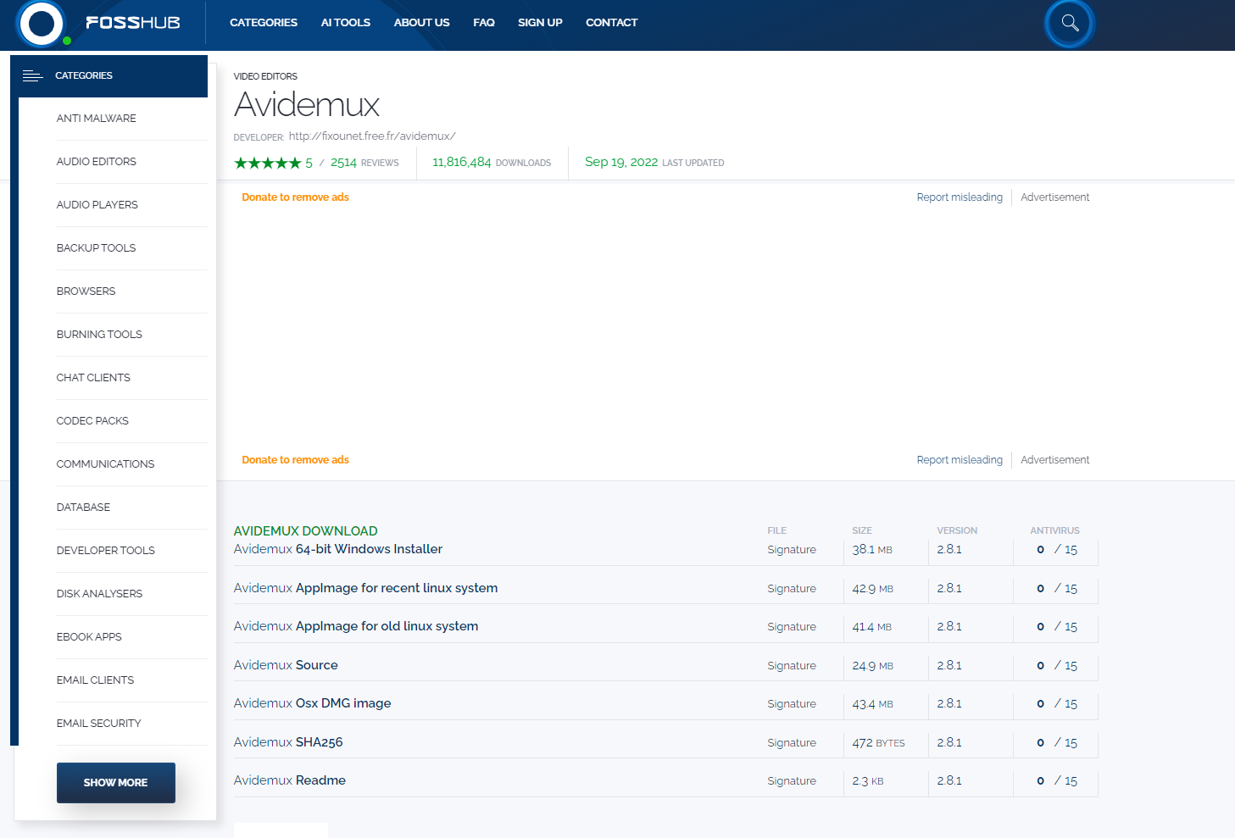Click the 38.1 MB size value
The image size is (1235, 838).
872,550
